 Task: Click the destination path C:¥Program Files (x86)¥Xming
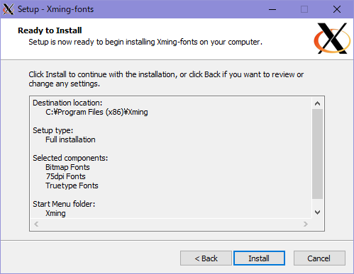click(x=96, y=112)
